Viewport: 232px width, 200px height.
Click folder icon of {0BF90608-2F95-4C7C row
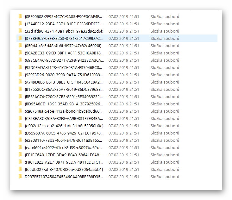click(20, 16)
